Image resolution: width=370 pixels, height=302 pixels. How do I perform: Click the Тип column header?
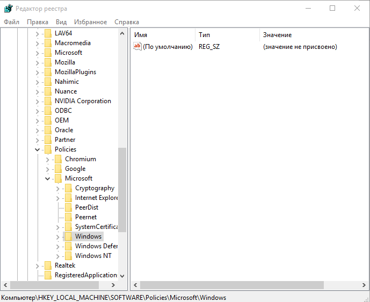pyautogui.click(x=226, y=35)
